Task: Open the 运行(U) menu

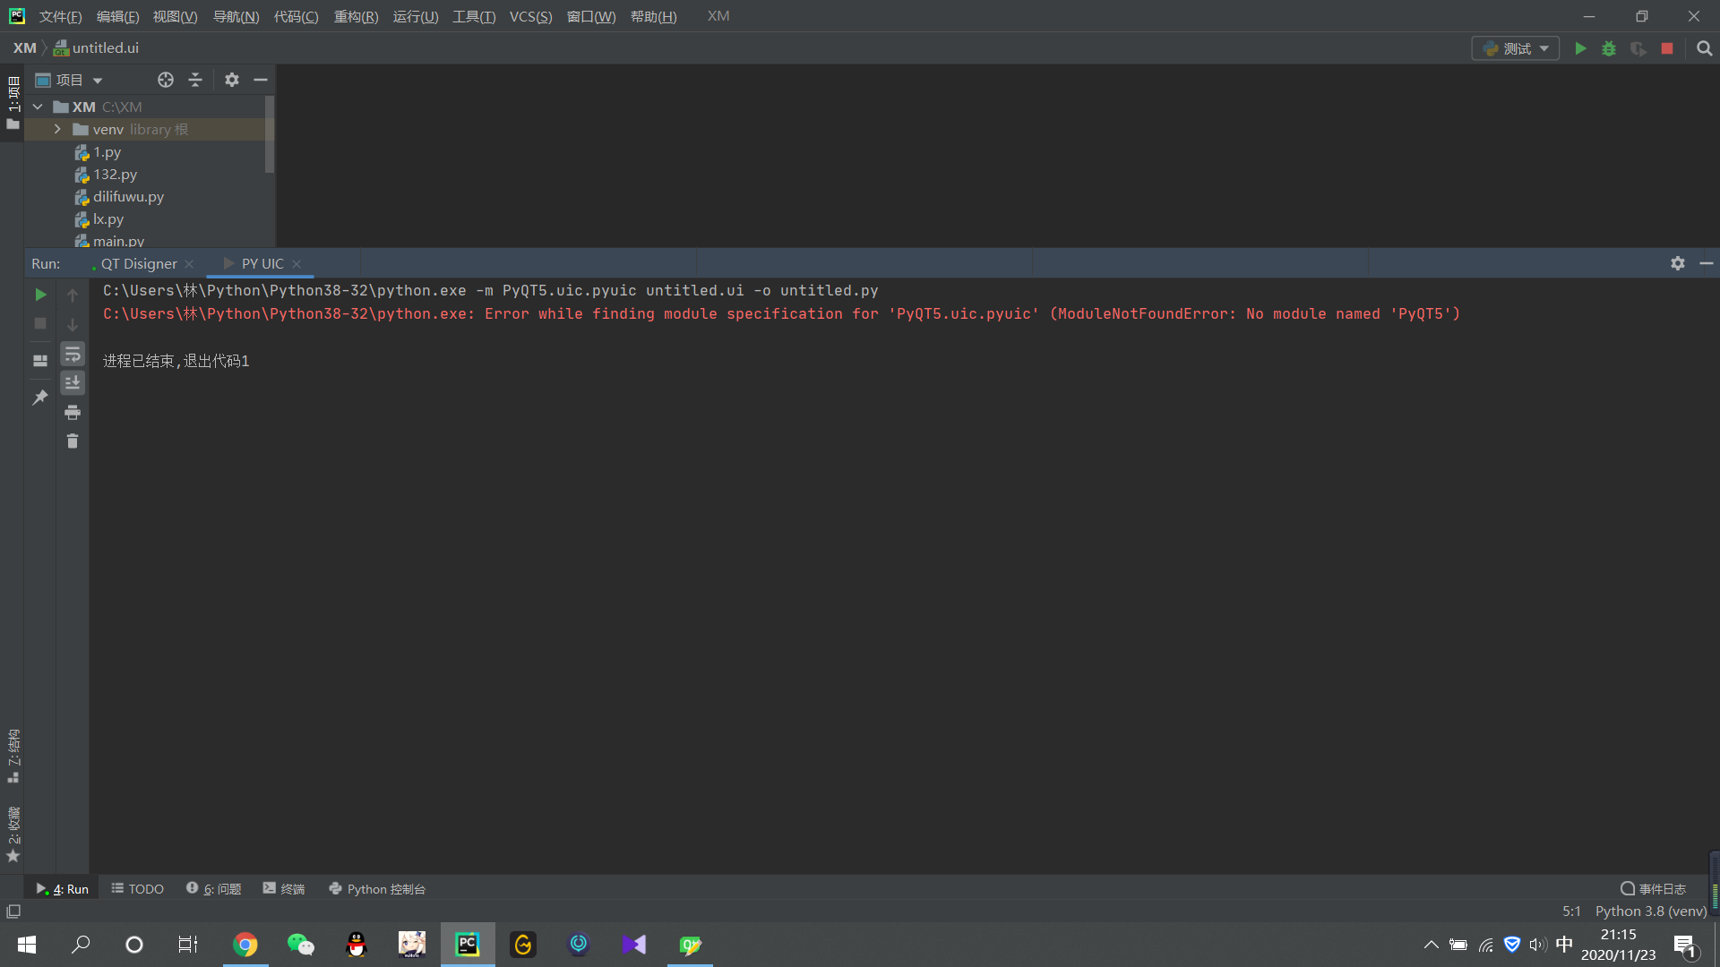Action: [x=416, y=16]
